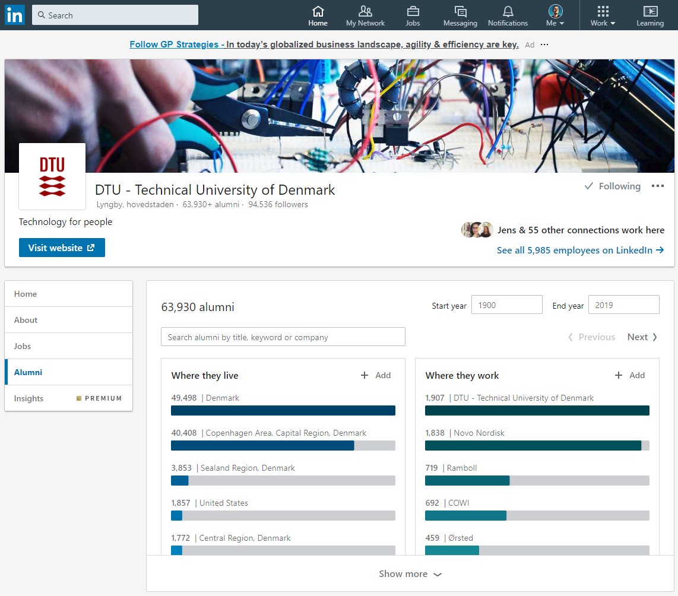Add location under Where they live

376,375
